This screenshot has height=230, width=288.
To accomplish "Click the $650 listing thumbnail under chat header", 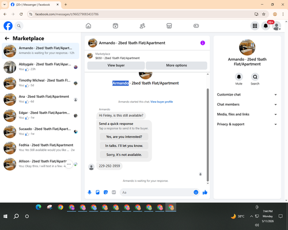I will point(90,56).
